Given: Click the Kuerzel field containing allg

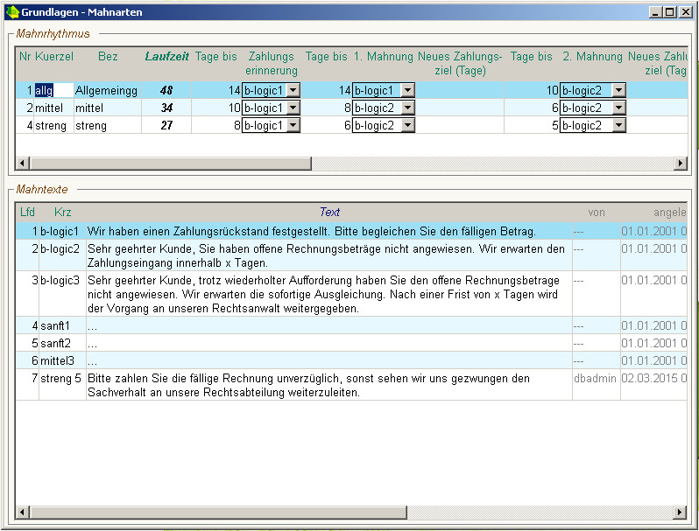Looking at the screenshot, I should tap(54, 90).
